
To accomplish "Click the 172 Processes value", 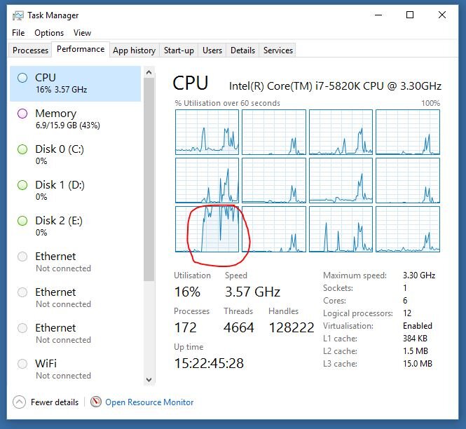I will pos(186,327).
